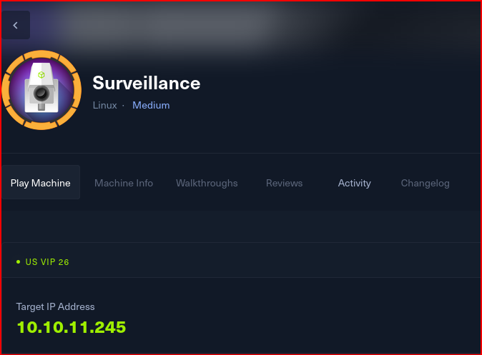Click the Surveillance machine title
The image size is (482, 355).
147,83
